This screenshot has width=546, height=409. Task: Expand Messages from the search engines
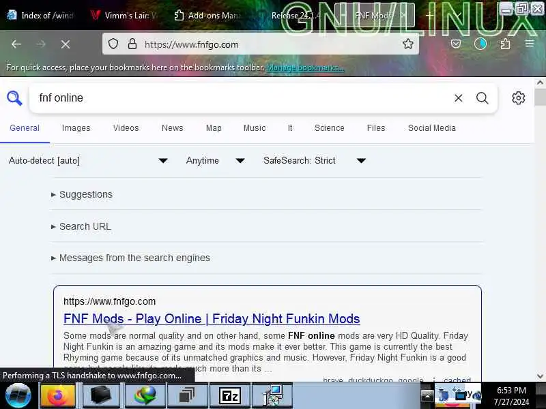click(130, 258)
